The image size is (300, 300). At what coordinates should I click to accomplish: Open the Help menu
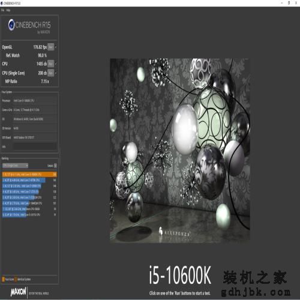8,10
